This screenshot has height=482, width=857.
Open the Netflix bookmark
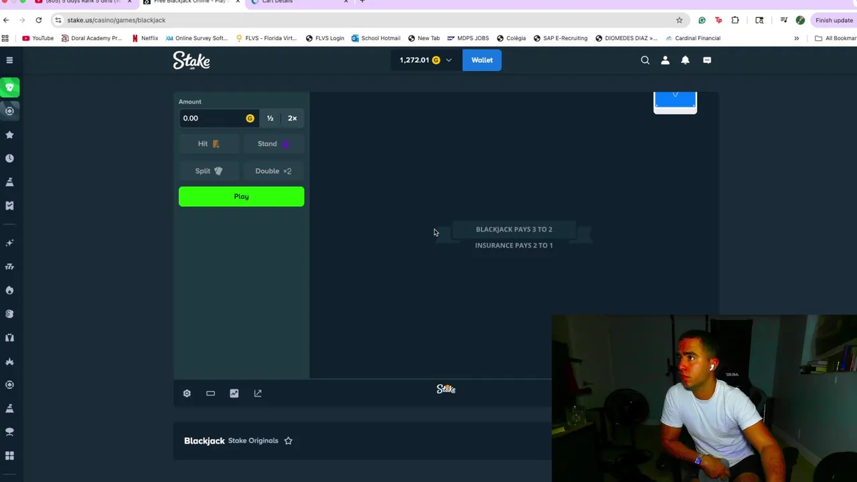pyautogui.click(x=145, y=38)
